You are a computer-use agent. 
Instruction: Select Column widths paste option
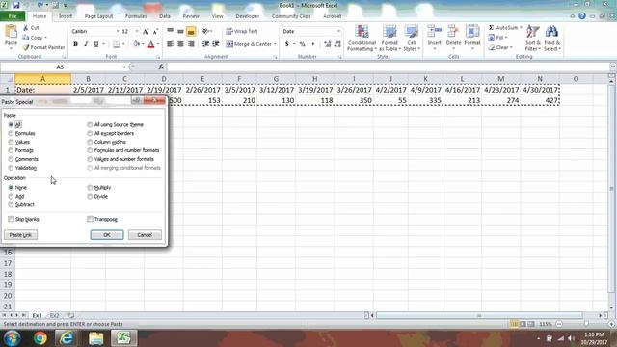click(90, 142)
